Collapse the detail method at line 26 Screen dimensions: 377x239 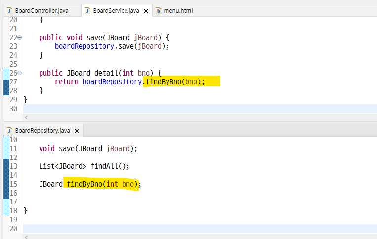coord(20,73)
